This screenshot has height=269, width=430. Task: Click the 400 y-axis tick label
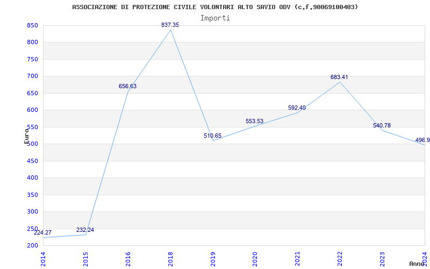tap(32, 178)
